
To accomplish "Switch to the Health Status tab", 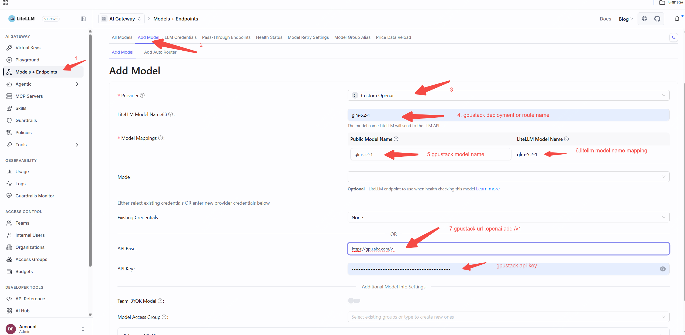I will 269,37.
